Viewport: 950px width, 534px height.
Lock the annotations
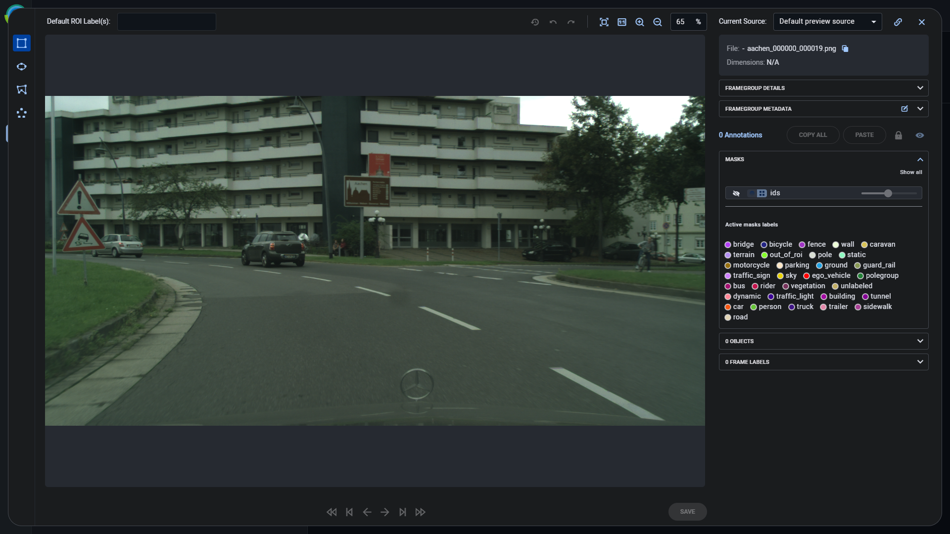(x=899, y=135)
